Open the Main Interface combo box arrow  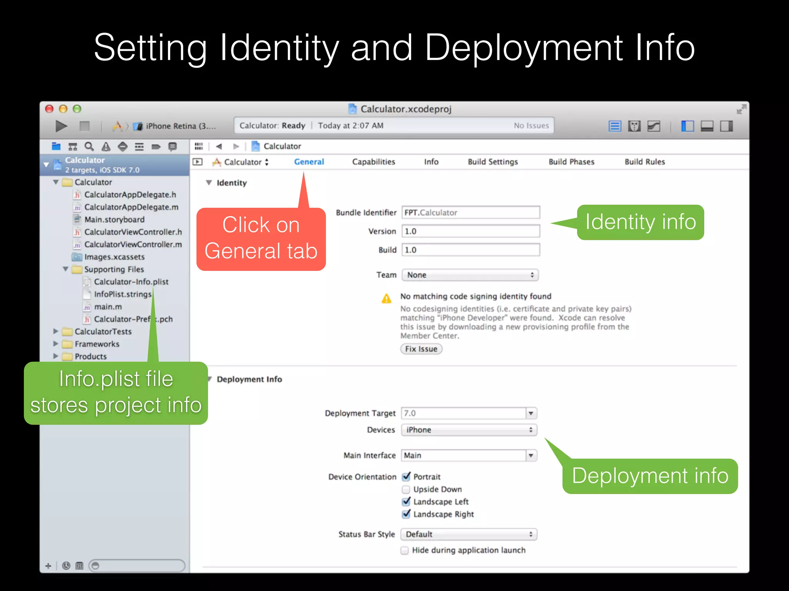coord(531,456)
